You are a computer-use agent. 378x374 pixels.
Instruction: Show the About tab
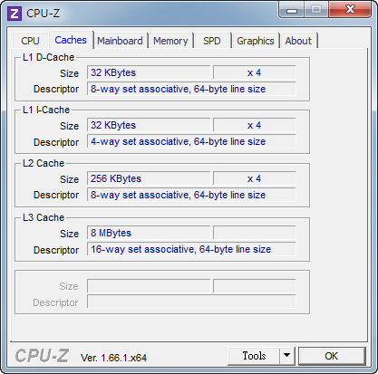[x=298, y=41]
